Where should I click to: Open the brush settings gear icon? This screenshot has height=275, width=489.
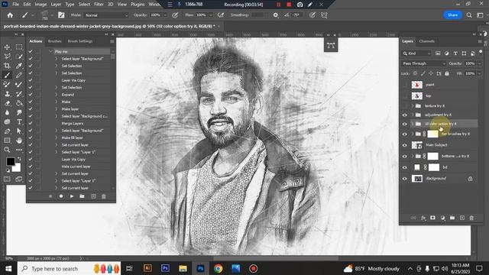tap(276, 15)
